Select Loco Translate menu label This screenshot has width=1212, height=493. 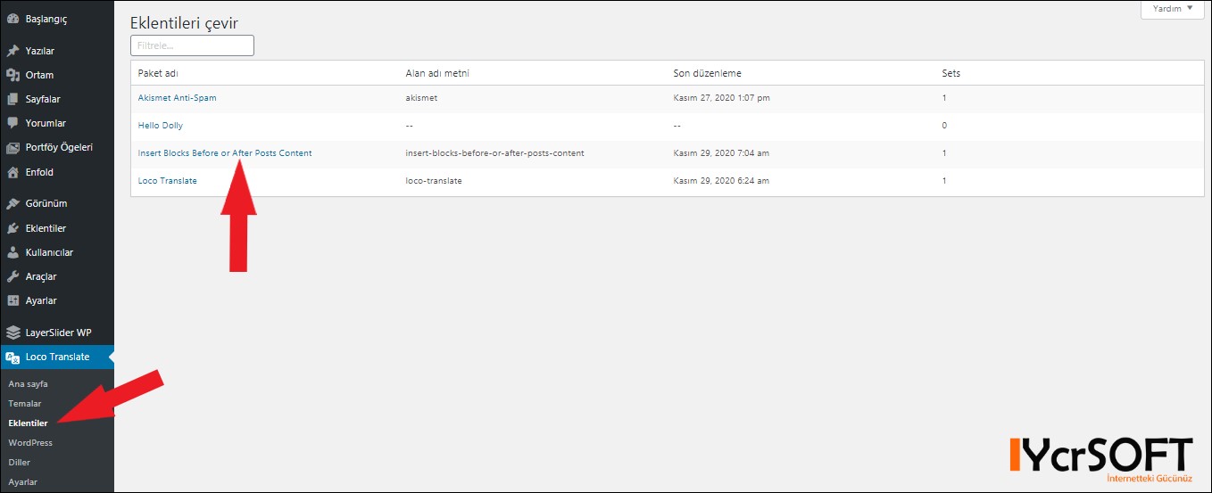[x=58, y=357]
